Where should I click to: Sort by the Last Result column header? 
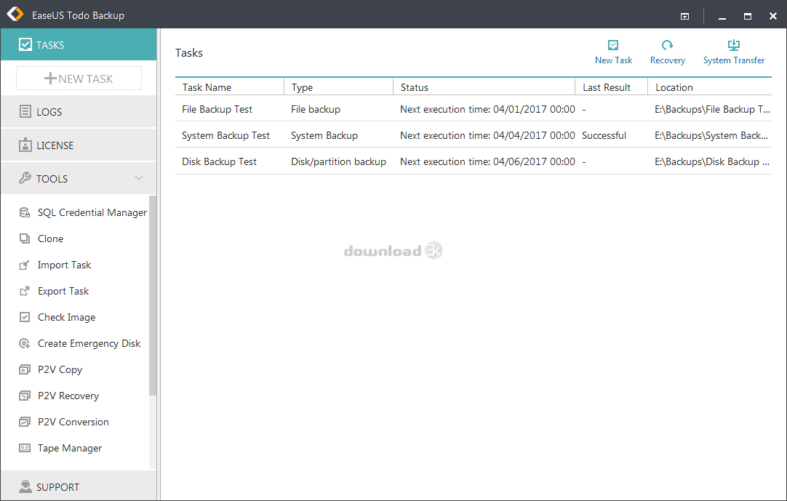[x=611, y=87]
